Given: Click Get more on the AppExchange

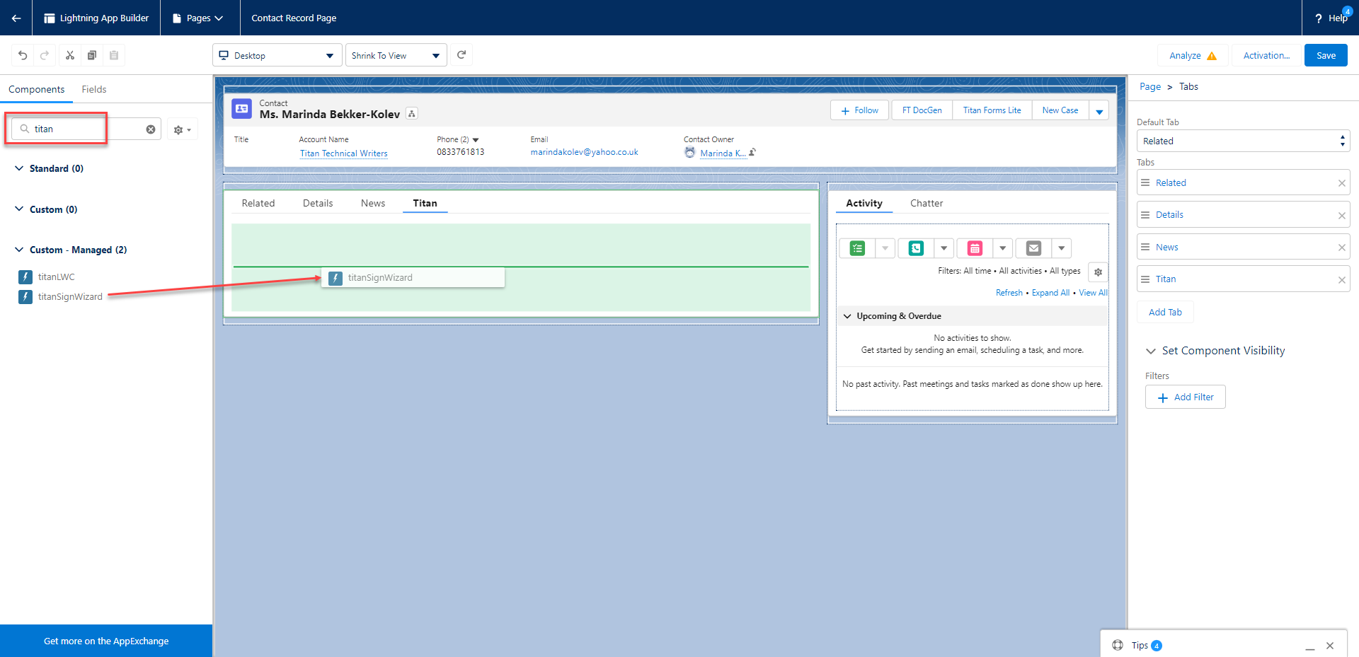Looking at the screenshot, I should pos(106,641).
